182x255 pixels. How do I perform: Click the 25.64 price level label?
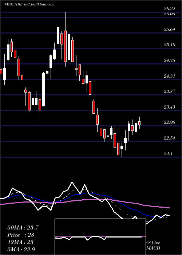(x=170, y=30)
